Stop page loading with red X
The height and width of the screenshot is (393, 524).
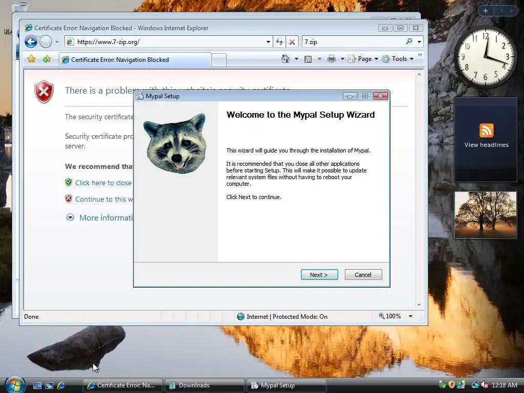(292, 42)
